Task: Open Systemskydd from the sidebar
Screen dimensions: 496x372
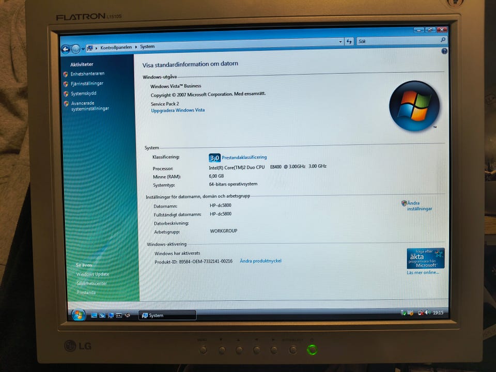Action: click(x=84, y=94)
